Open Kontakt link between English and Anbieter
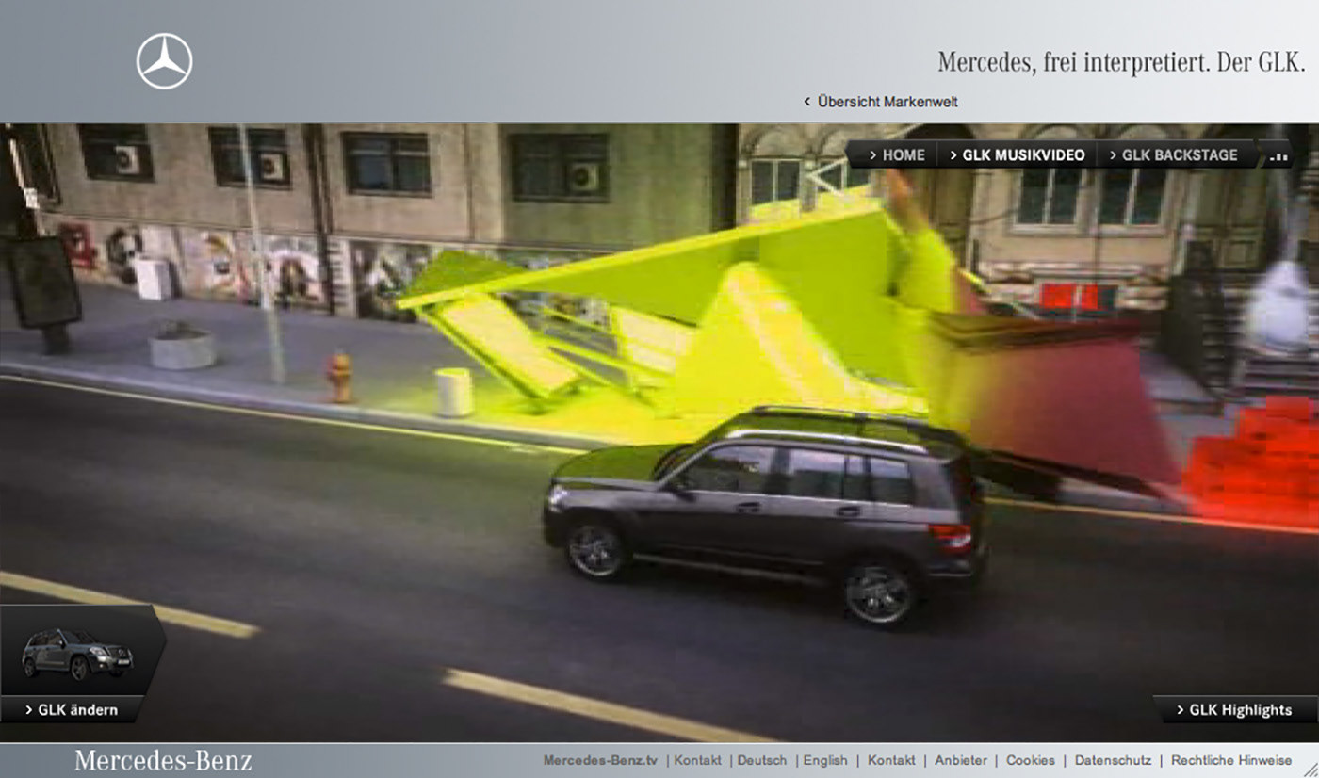1319x778 pixels. [x=891, y=760]
